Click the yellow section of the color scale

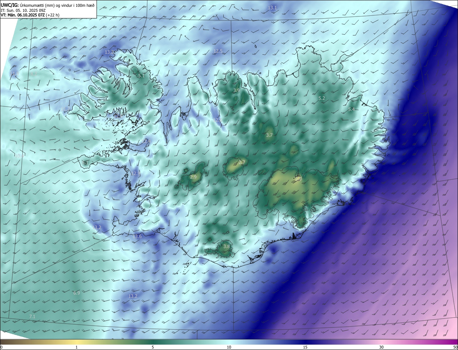(x=77, y=342)
